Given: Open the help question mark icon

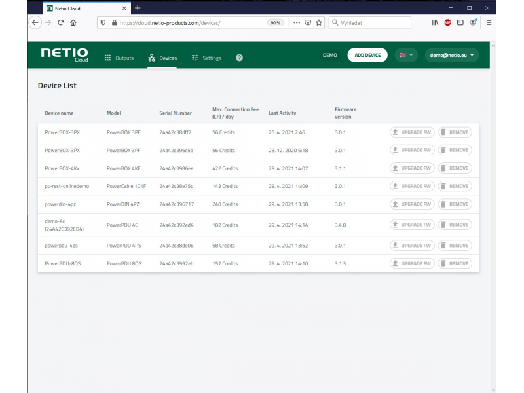Looking at the screenshot, I should 239,58.
